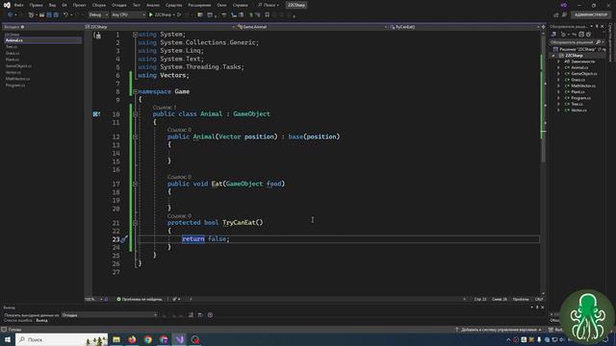The width and height of the screenshot is (616, 346).
Task: Click the Windows taskbar search box
Action: click(x=62, y=339)
